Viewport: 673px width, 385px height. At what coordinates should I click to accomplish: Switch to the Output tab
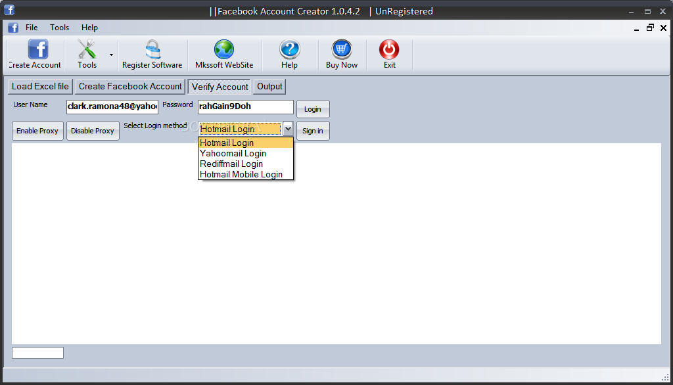click(269, 86)
